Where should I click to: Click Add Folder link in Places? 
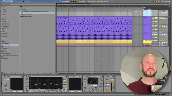click(x=6, y=59)
